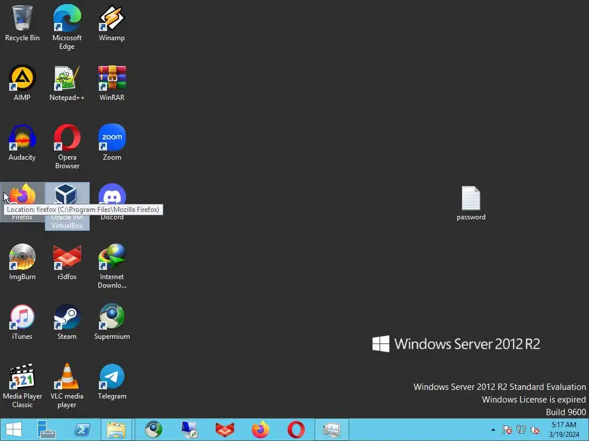Screen dimensions: 589x441
Task: Select the Audacity desktop icon
Action: [x=22, y=142]
